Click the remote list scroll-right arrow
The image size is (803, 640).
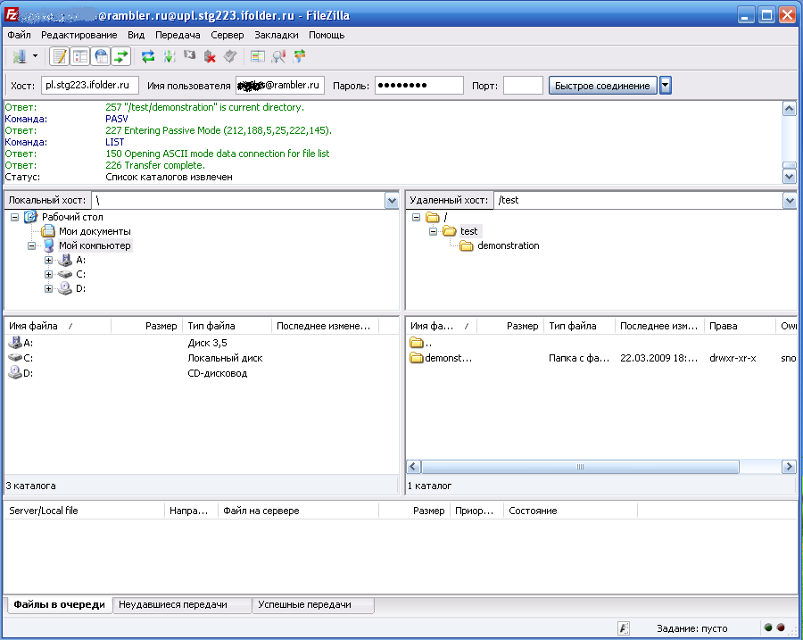pyautogui.click(x=789, y=467)
